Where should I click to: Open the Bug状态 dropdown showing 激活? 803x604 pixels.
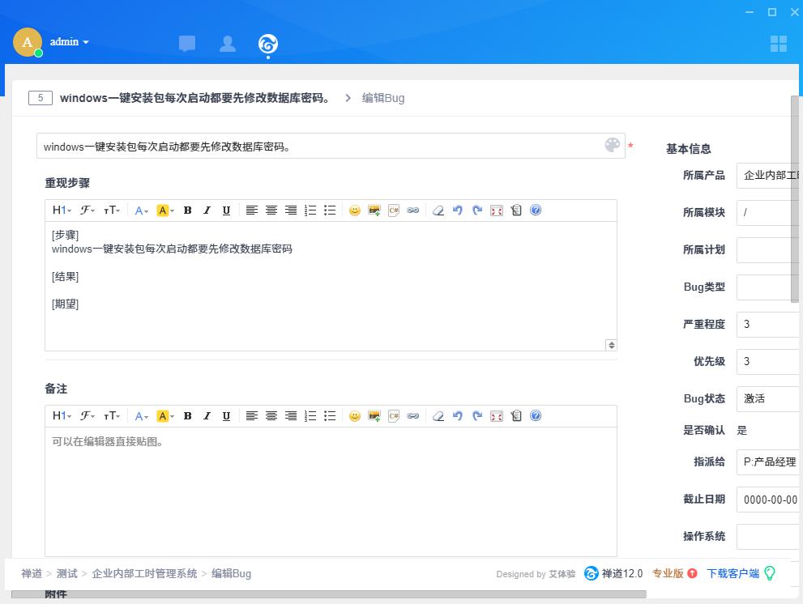click(x=768, y=398)
